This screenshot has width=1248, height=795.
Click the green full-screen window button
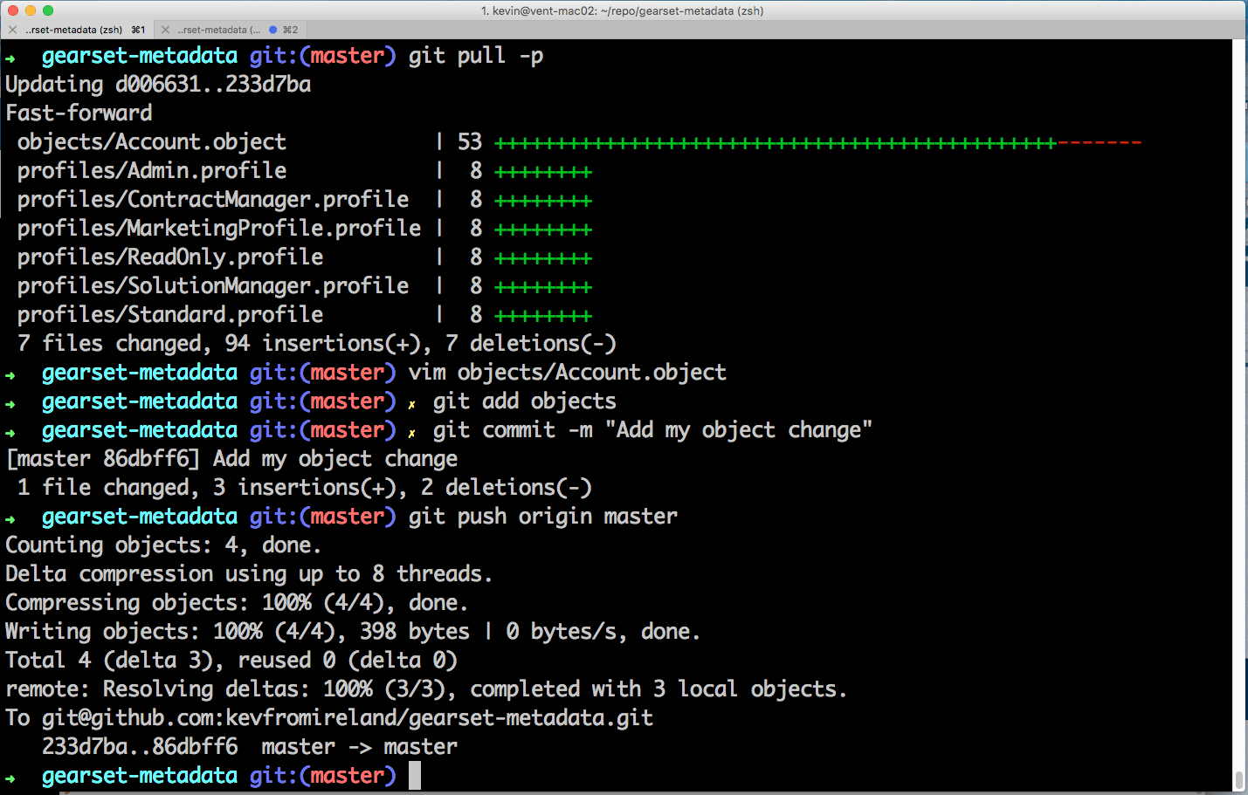(48, 10)
